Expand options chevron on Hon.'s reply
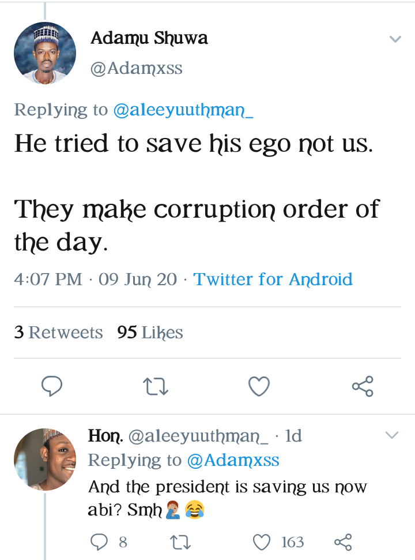This screenshot has height=560, width=415. [391, 435]
